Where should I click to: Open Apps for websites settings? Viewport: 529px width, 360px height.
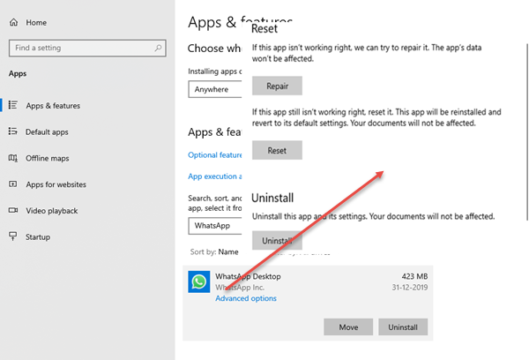coord(56,184)
